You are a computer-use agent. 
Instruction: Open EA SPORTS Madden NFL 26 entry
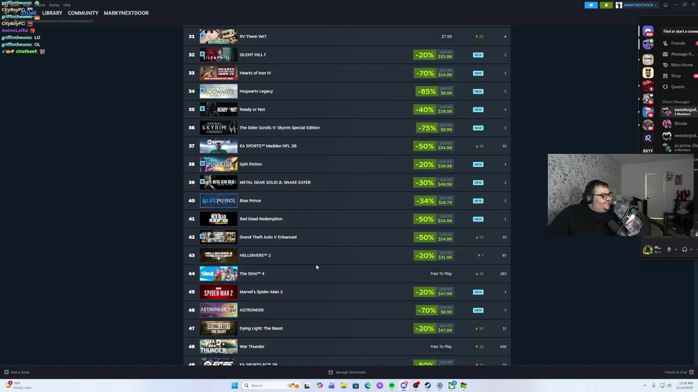pyautogui.click(x=347, y=146)
